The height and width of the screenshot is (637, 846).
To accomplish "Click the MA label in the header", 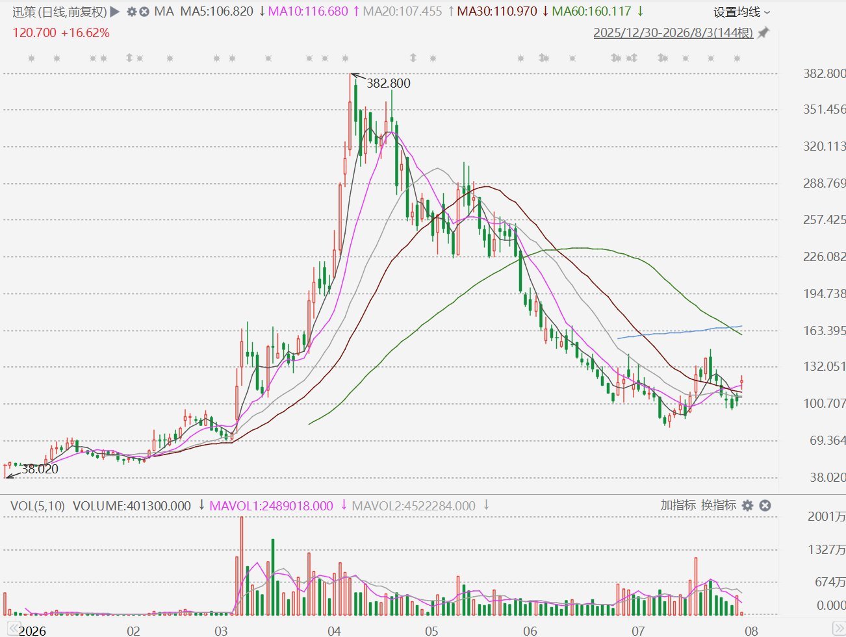I will point(164,12).
